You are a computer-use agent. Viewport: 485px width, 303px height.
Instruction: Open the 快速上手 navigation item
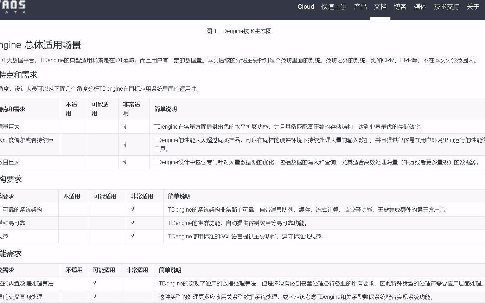coord(334,7)
